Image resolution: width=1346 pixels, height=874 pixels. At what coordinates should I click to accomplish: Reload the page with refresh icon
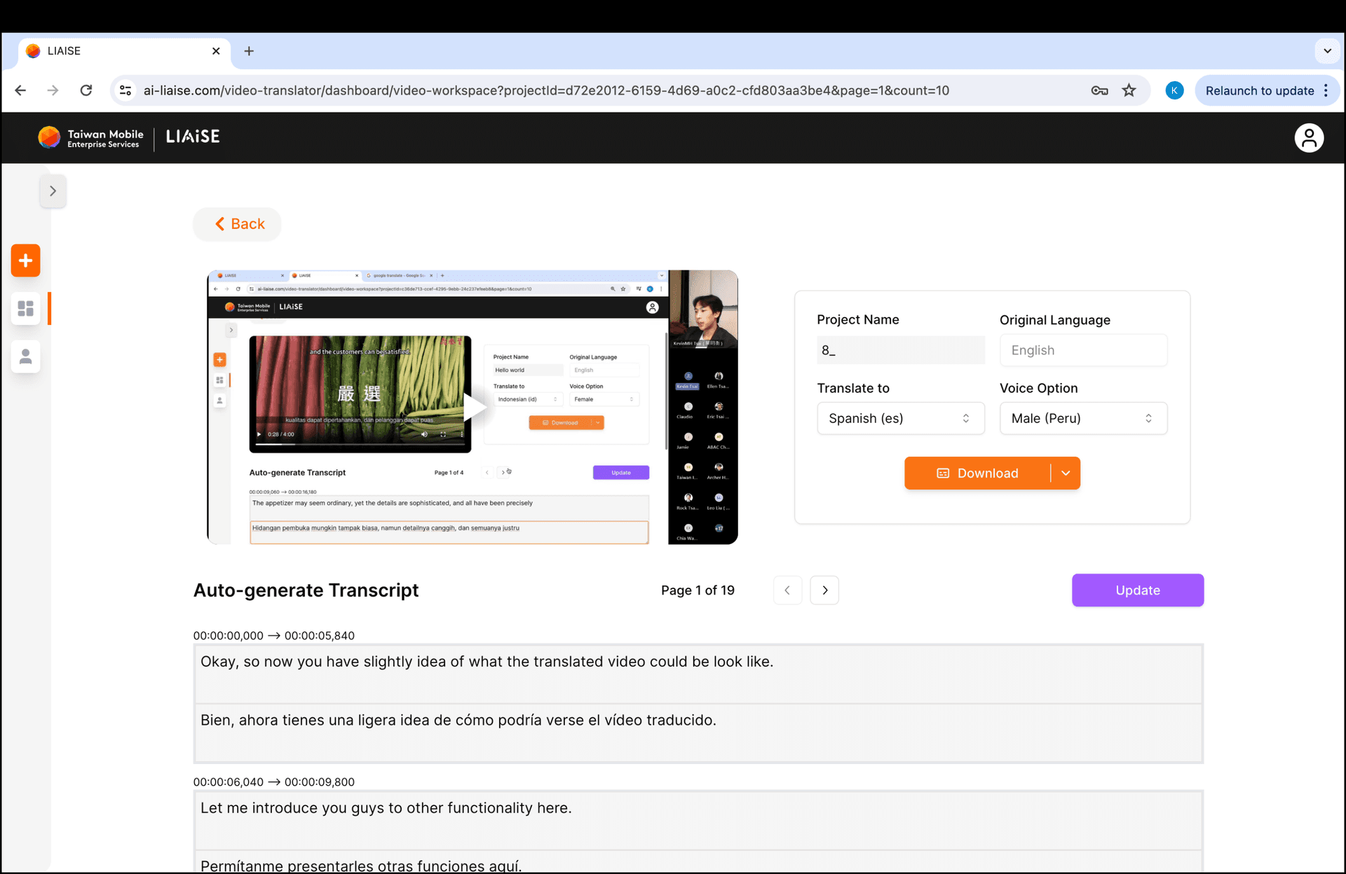86,90
